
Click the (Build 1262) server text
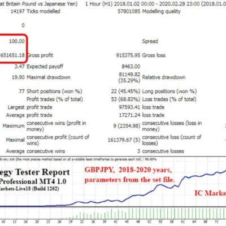coord(46,189)
